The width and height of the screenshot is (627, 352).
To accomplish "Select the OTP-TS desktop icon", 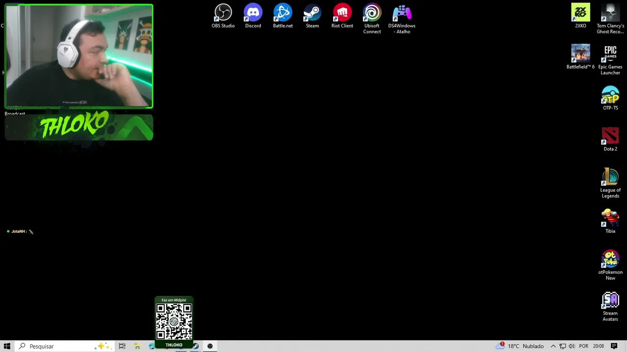I will pos(610,98).
